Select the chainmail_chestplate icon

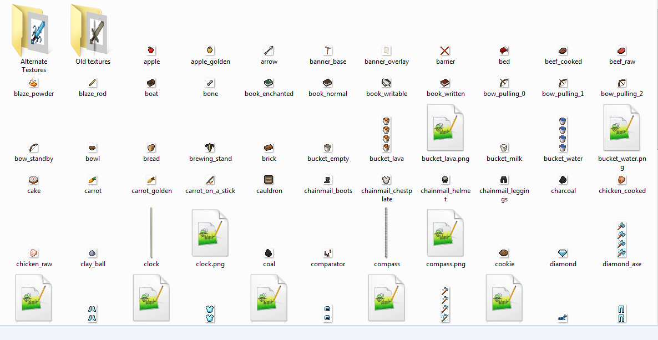387,180
